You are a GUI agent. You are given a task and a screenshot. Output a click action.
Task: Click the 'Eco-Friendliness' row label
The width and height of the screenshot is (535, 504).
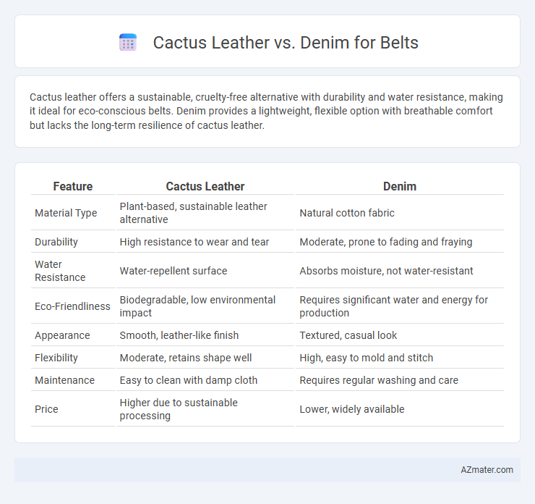coord(72,306)
